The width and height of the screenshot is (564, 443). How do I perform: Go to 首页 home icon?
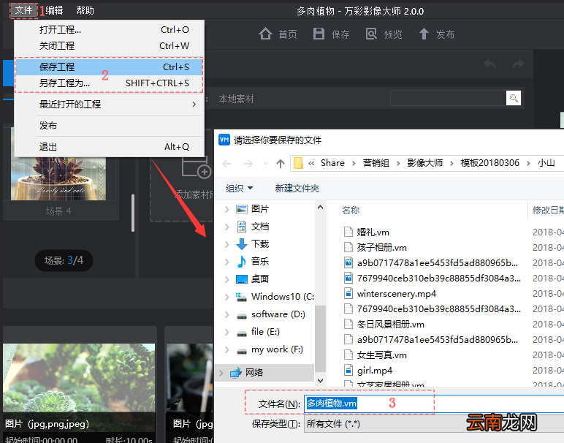(x=265, y=34)
